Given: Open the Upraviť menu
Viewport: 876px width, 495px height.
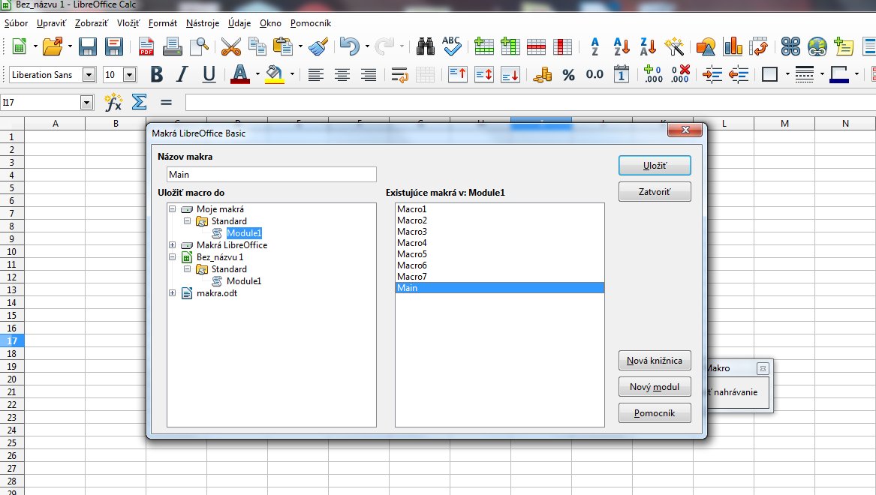Looking at the screenshot, I should point(51,23).
